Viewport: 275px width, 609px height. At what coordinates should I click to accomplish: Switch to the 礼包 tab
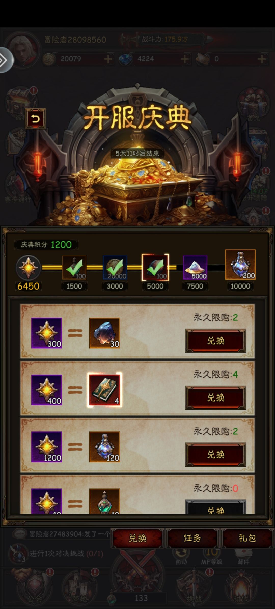coord(247,538)
